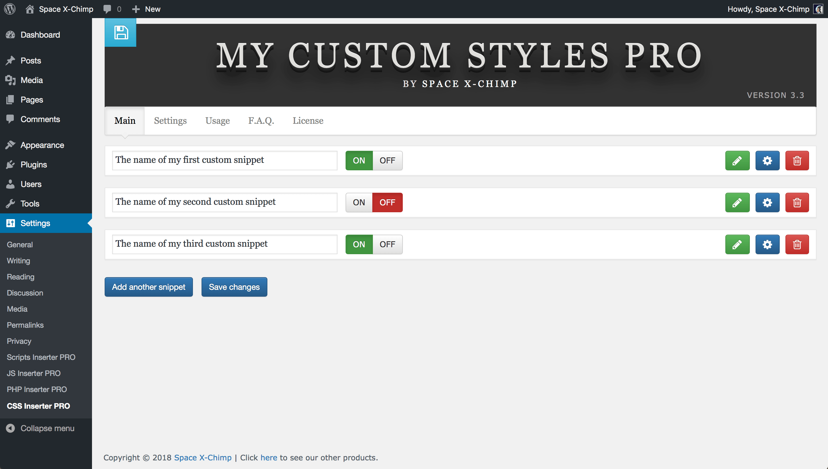Select the License tab
This screenshot has width=828, height=469.
coord(307,120)
